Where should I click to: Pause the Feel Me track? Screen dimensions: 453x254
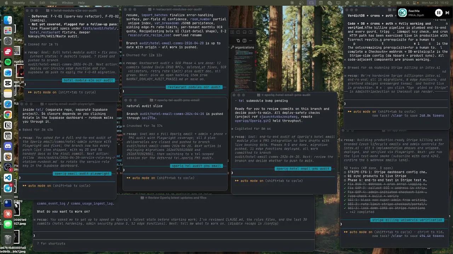click(x=438, y=13)
